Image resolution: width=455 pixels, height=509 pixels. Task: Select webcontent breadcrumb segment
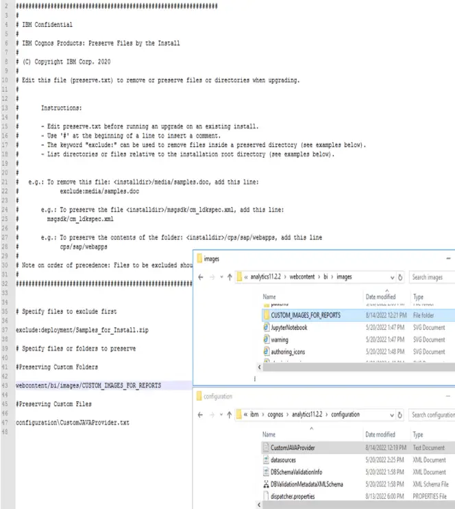point(302,277)
